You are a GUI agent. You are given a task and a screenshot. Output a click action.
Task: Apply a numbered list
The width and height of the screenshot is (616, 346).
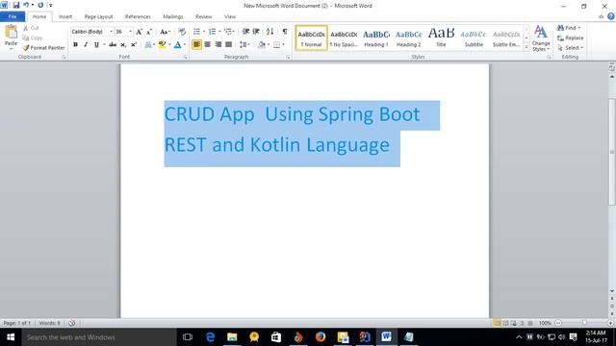[x=212, y=32]
